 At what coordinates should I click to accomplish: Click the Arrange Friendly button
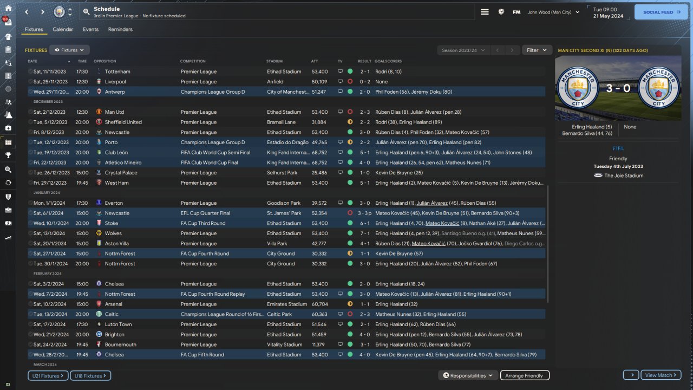(524, 375)
